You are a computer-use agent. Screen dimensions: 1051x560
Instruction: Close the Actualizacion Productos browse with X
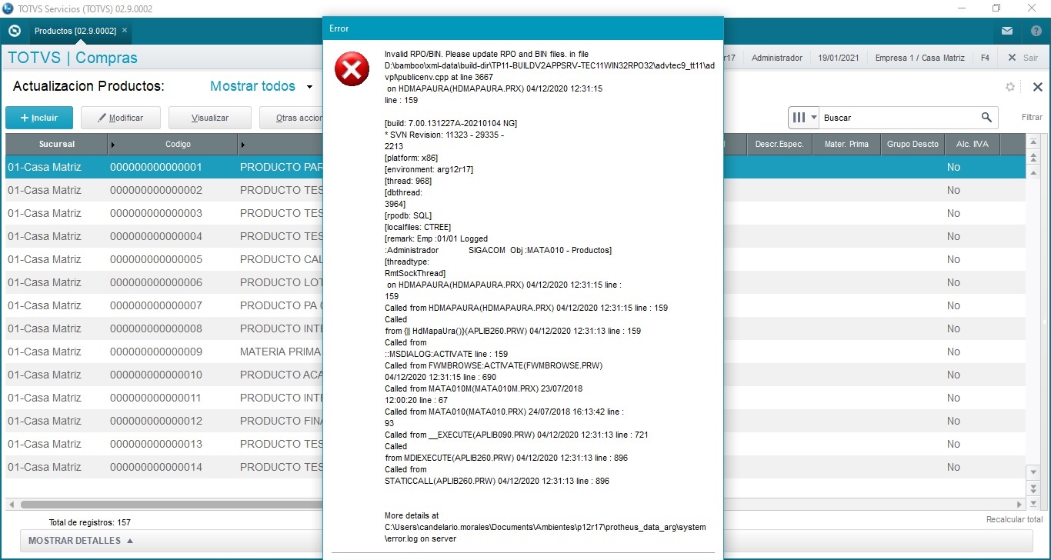[x=1037, y=88]
